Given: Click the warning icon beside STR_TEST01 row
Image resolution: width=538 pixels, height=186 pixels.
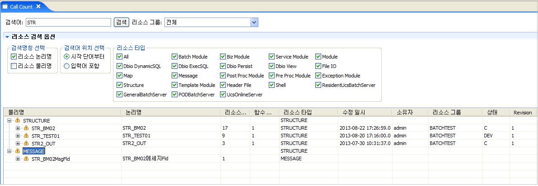Looking at the screenshot, I should pyautogui.click(x=26, y=136).
